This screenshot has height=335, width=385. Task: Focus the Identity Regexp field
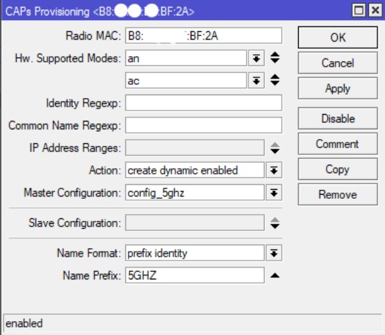tap(203, 103)
